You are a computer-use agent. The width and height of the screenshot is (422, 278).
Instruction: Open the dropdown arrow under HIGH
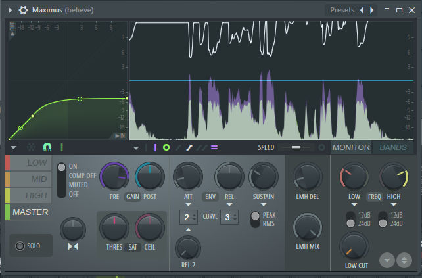click(x=394, y=205)
